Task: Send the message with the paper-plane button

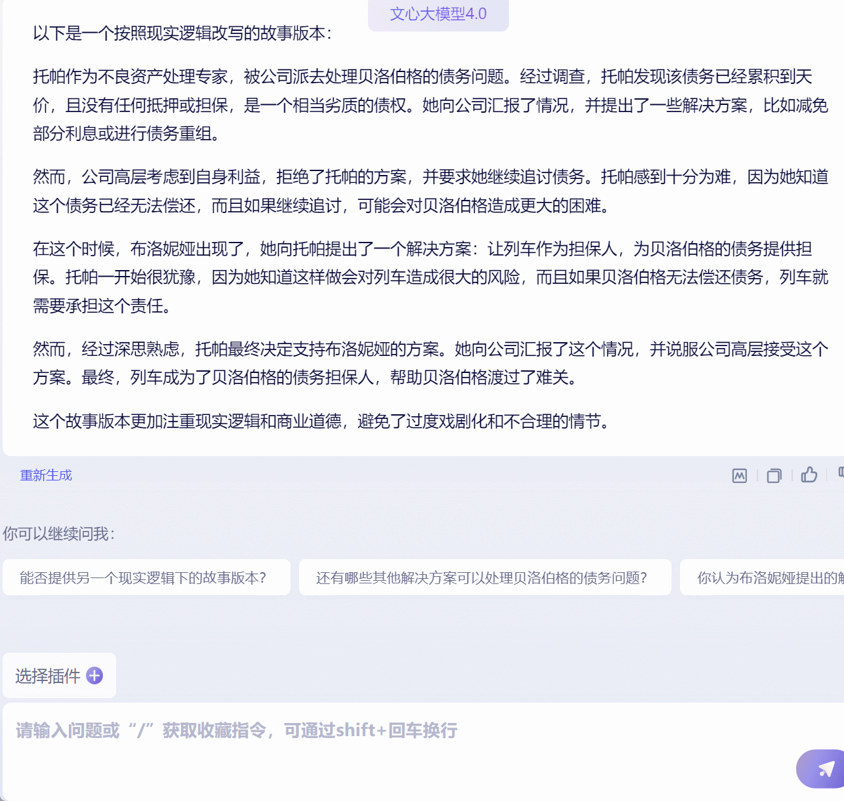Action: pyautogui.click(x=824, y=769)
